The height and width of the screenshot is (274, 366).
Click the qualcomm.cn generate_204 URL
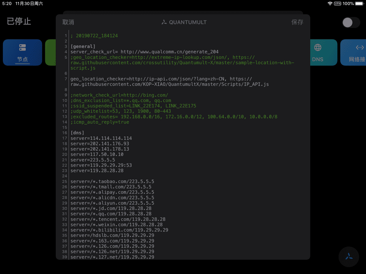[x=170, y=52]
